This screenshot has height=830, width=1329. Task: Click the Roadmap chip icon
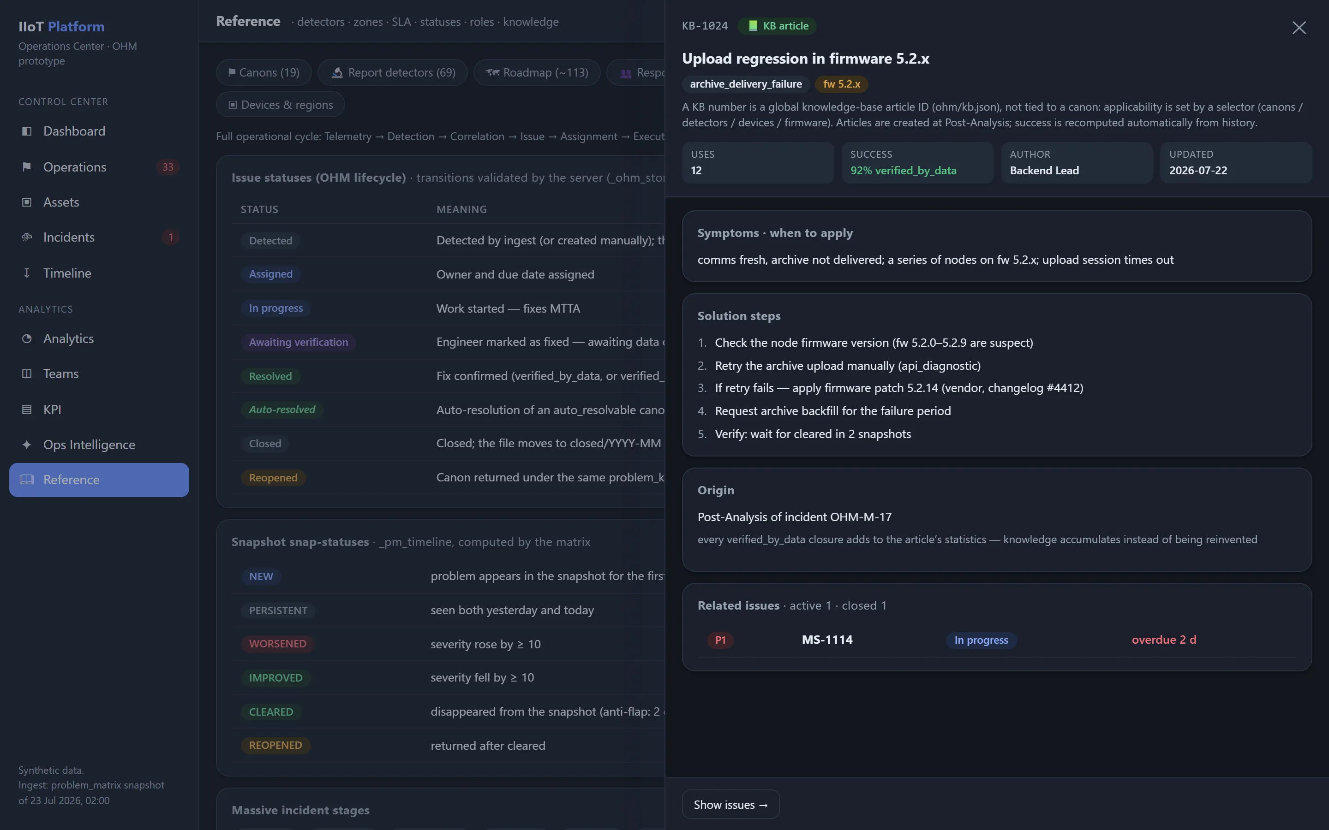coord(493,72)
